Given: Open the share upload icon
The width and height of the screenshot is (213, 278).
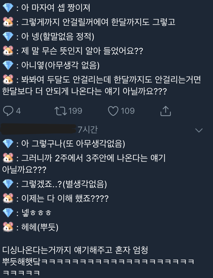Looking at the screenshot, I should click(x=166, y=111).
